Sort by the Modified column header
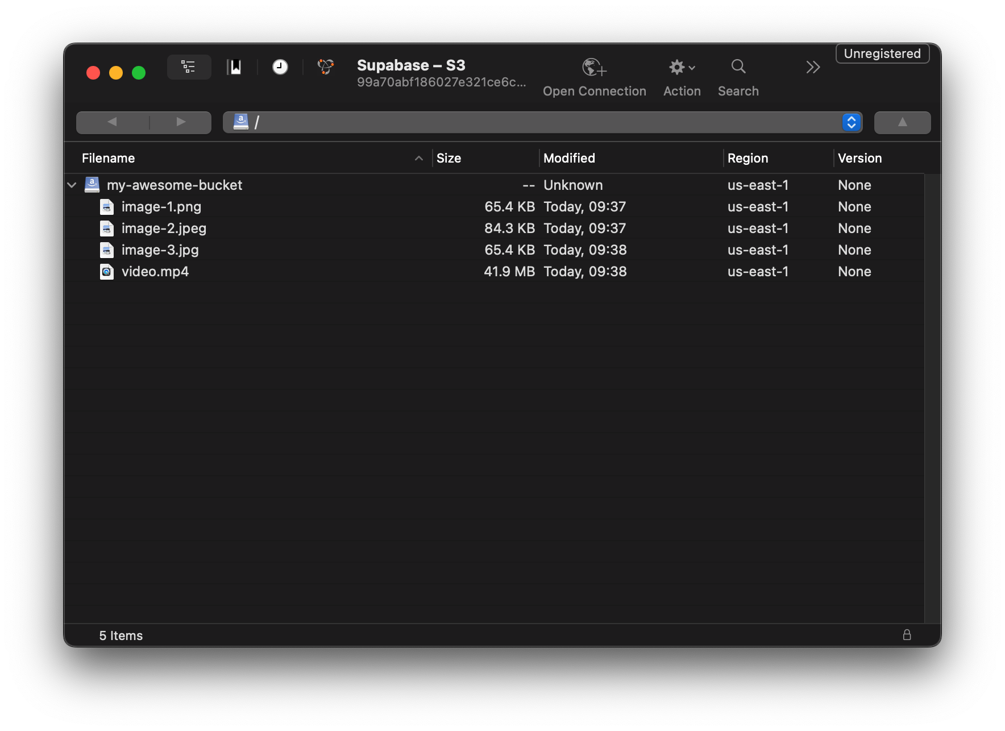This screenshot has height=731, width=1005. tap(569, 158)
